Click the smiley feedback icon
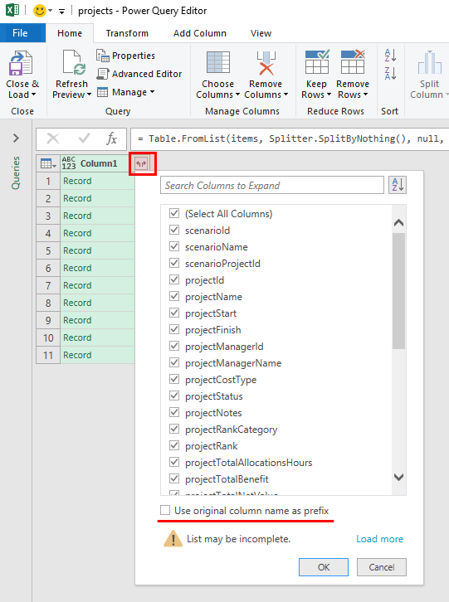The width and height of the screenshot is (449, 602). 39,11
